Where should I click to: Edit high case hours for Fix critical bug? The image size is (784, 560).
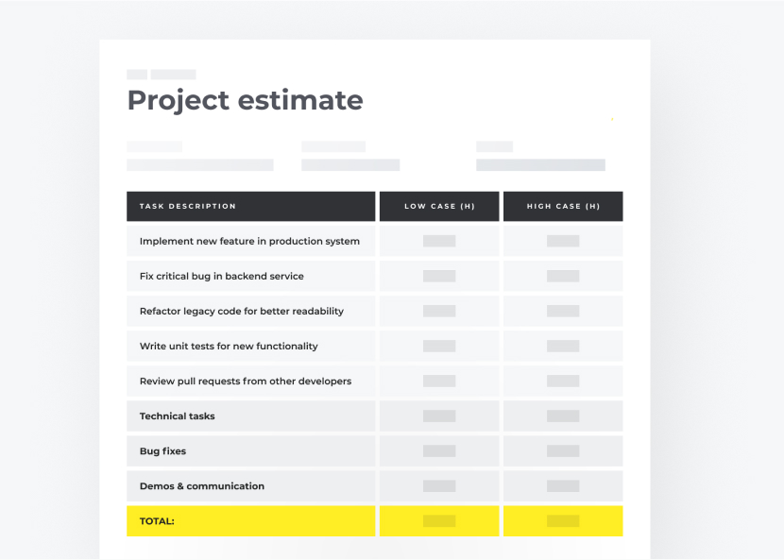pyautogui.click(x=563, y=276)
